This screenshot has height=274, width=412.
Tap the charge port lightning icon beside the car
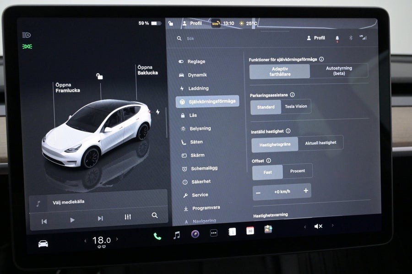pos(157,112)
